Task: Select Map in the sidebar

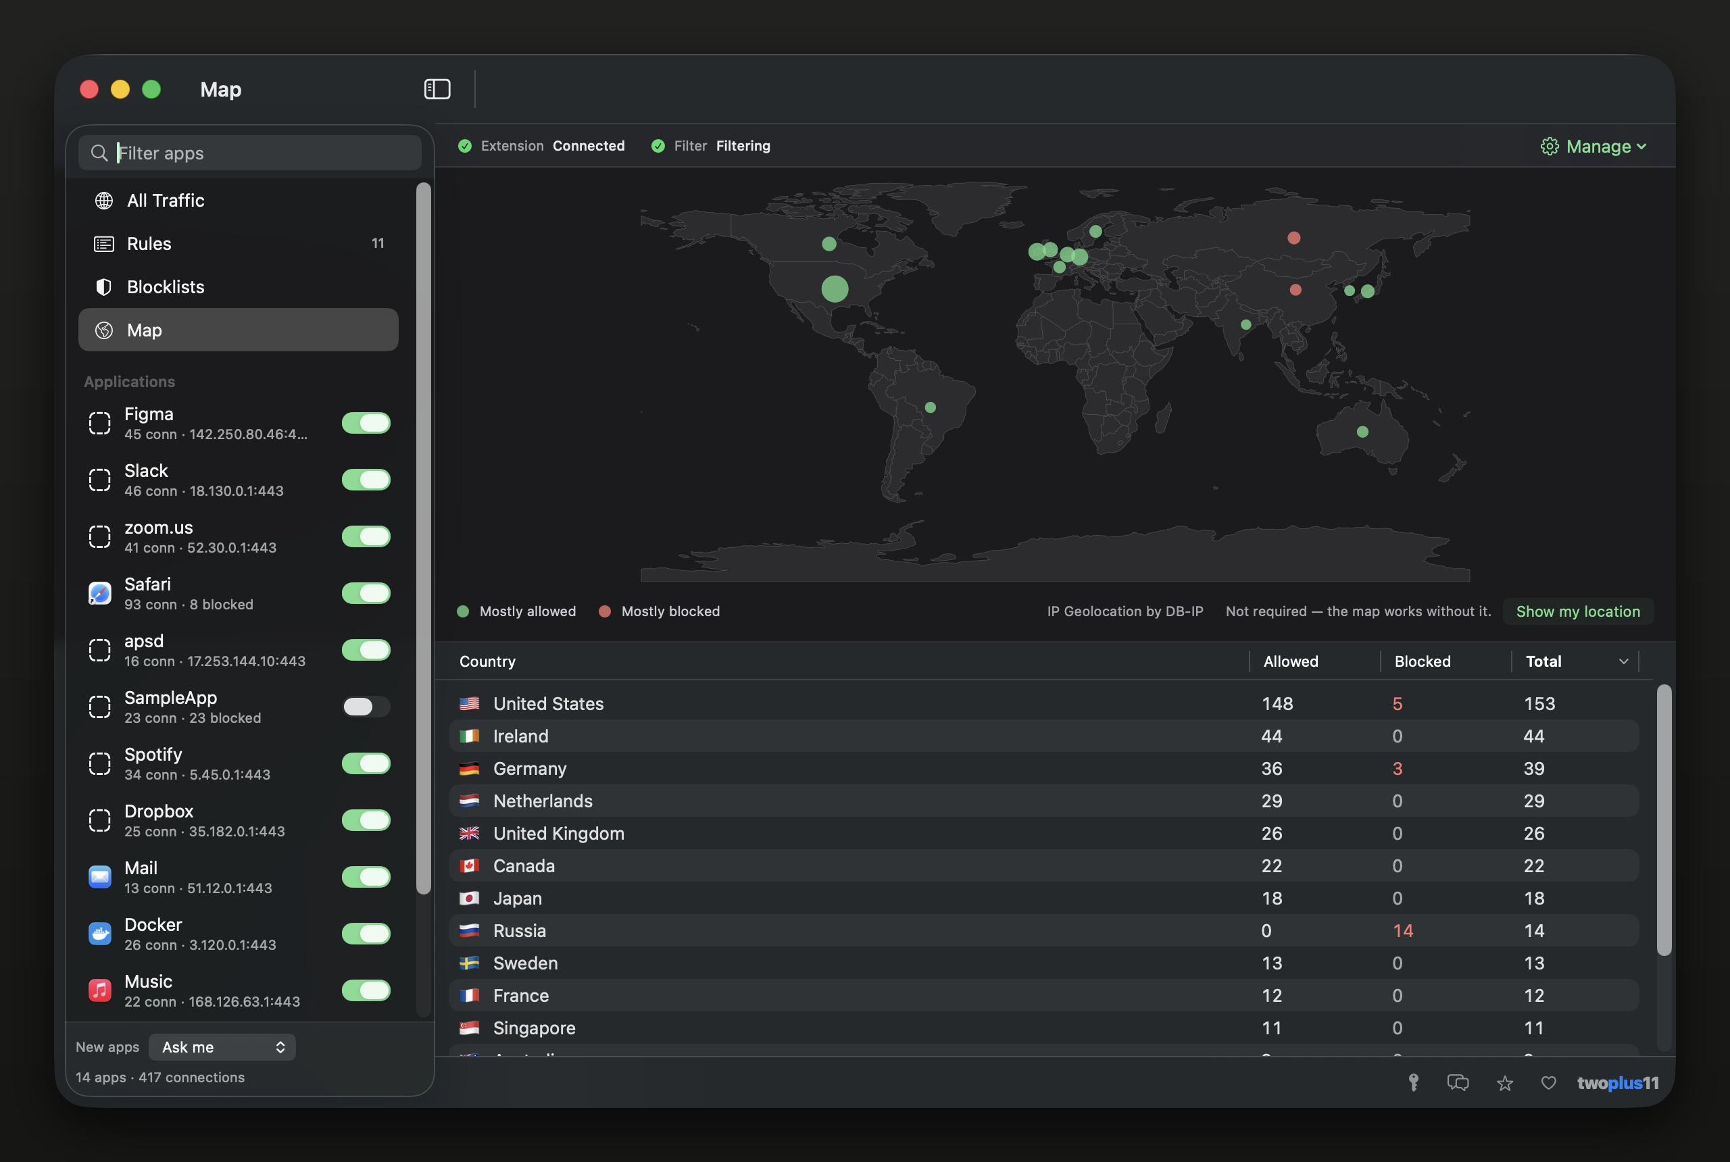Action: 239,330
